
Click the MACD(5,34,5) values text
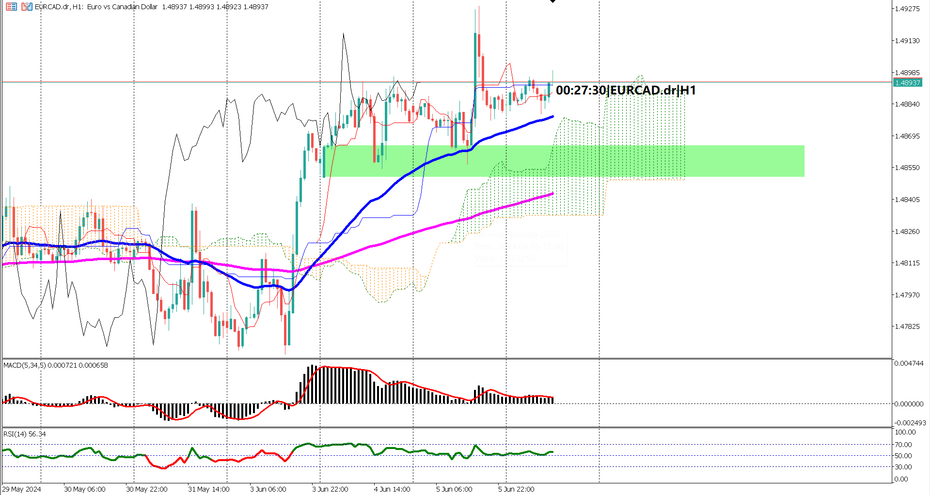pyautogui.click(x=56, y=366)
